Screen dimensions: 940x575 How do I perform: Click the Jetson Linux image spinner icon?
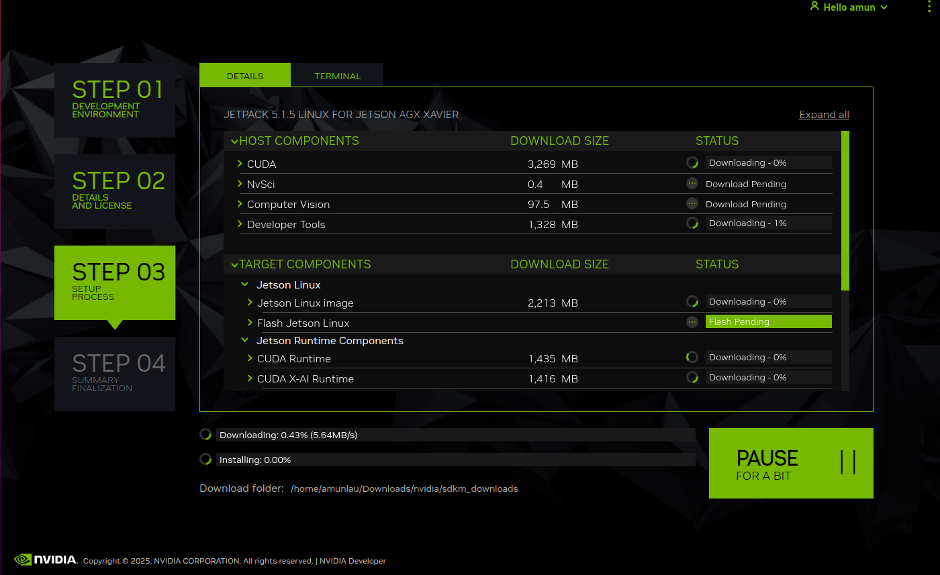(x=692, y=301)
